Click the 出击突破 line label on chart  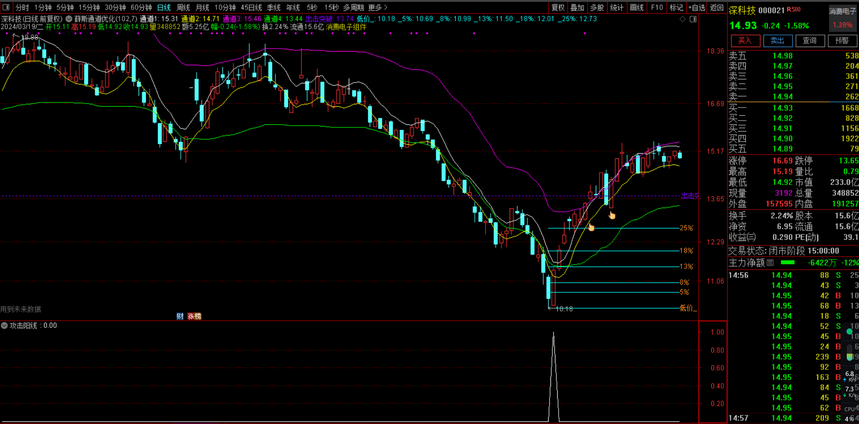(690, 196)
